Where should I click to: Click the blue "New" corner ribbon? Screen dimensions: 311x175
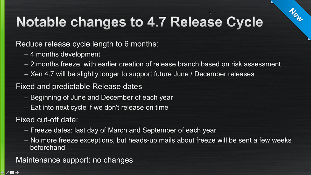(296, 15)
